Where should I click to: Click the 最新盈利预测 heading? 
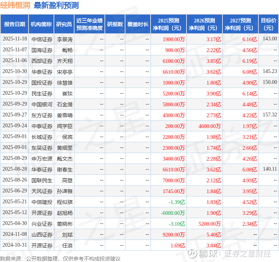(x=56, y=5)
